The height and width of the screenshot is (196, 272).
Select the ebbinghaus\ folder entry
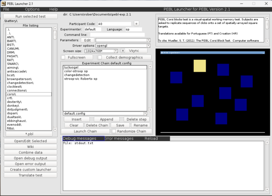[x=29, y=121]
